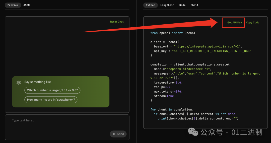
Task: Choose 'Which number is larger, 9.11 or 9.8?' suggestion
Action: coord(52,90)
